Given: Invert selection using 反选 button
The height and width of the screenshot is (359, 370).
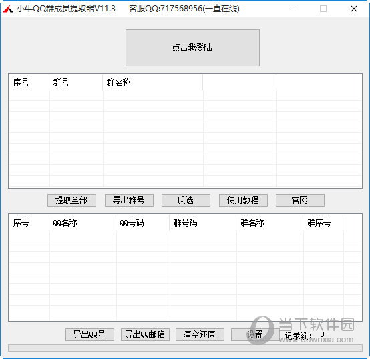Looking at the screenshot, I should pos(186,201).
